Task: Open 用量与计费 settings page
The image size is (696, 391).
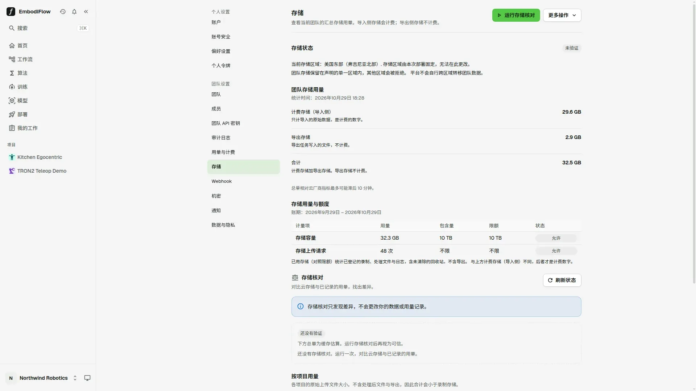Action: point(244,152)
